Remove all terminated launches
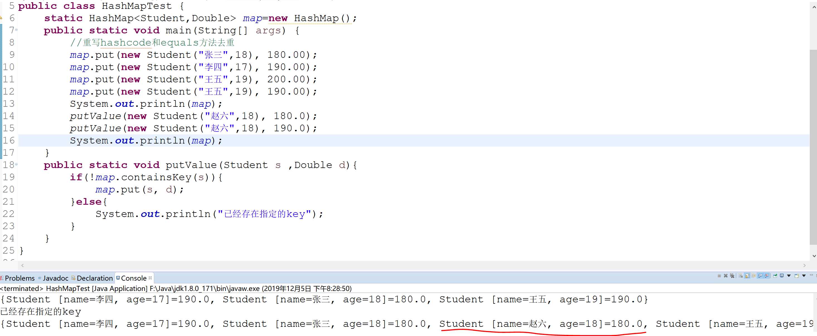Viewport: 817px width, 336px height. coord(732,276)
